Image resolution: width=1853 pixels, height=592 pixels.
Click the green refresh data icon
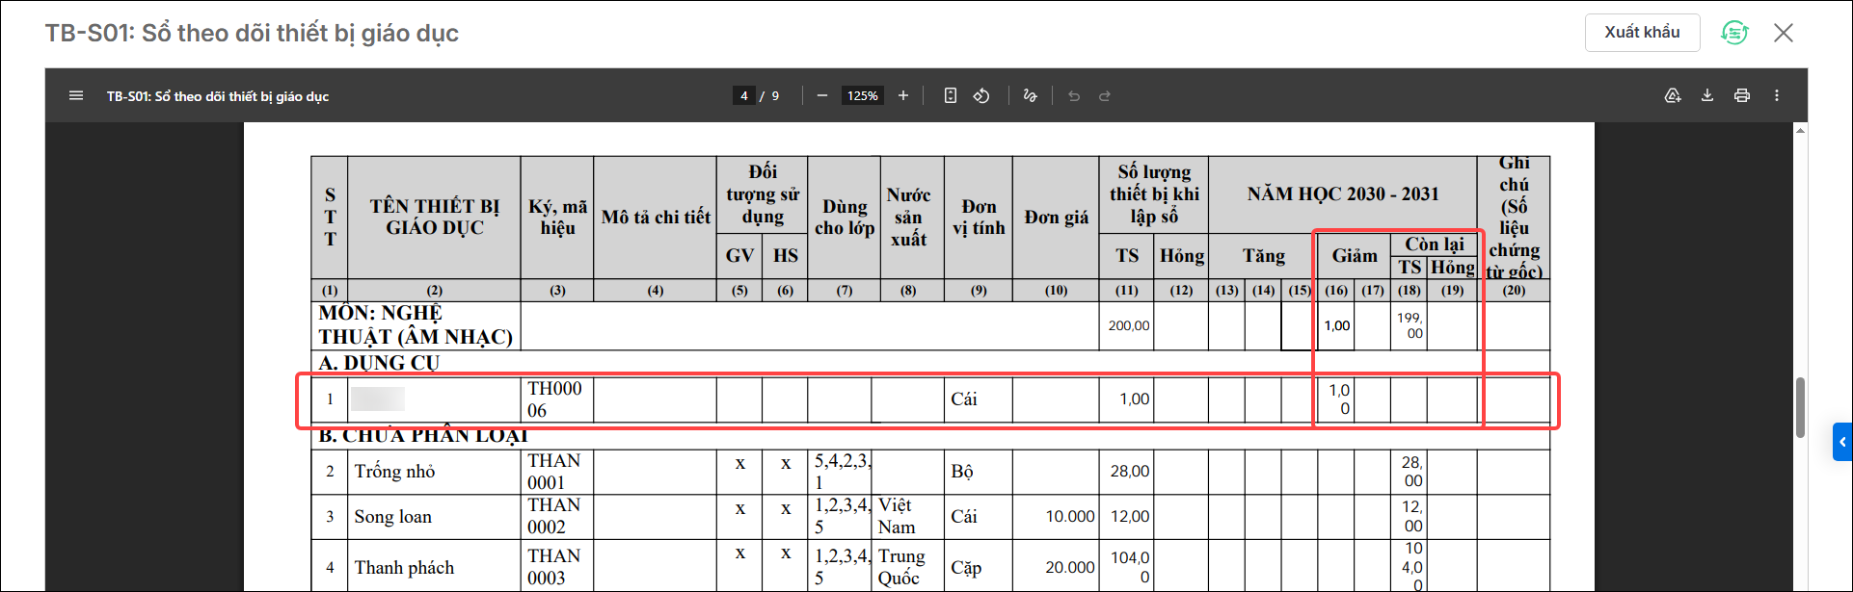[x=1734, y=33]
